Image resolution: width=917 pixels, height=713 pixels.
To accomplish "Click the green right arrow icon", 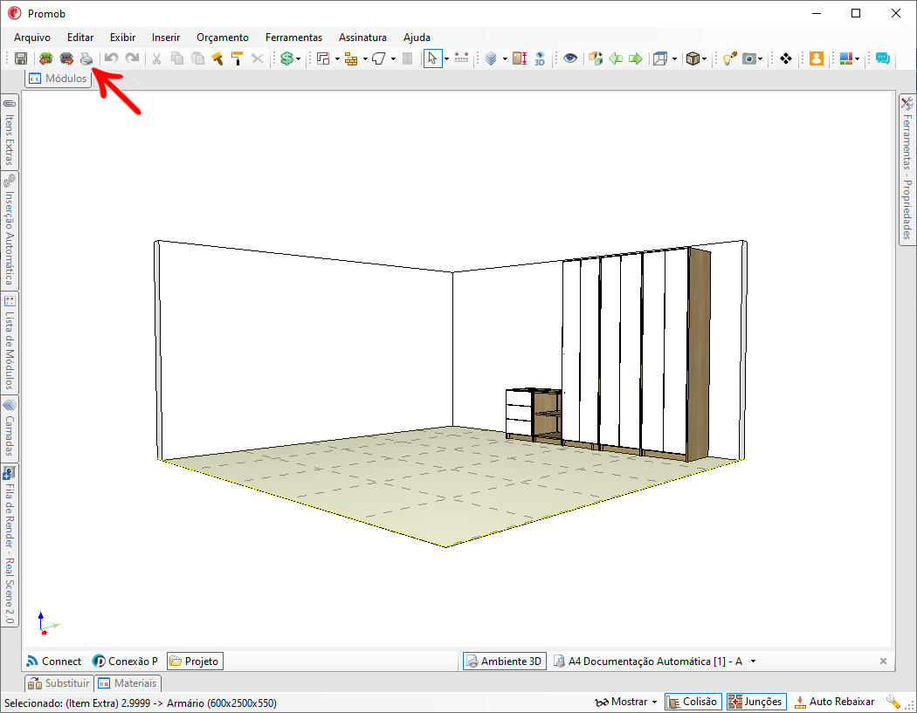I will 636,58.
